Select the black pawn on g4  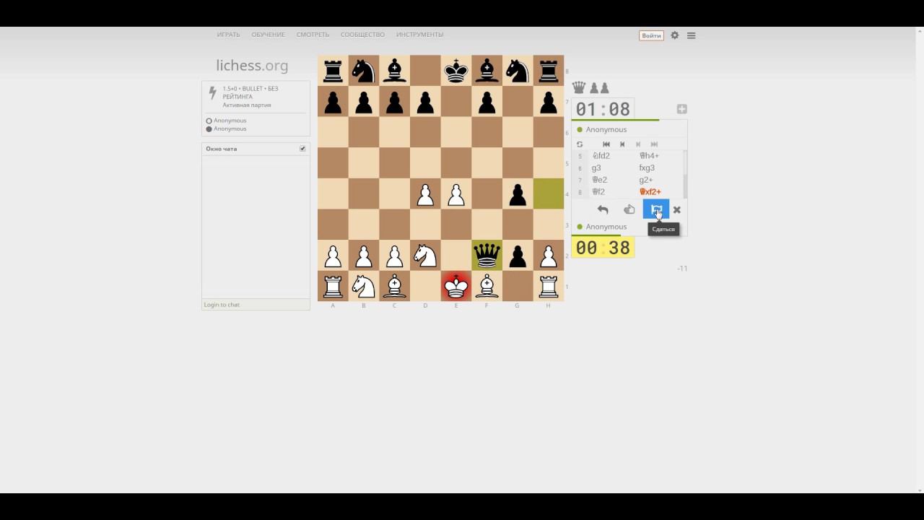click(x=518, y=194)
